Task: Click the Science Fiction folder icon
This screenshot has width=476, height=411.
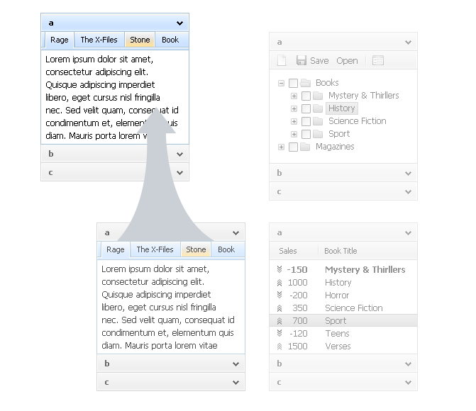Action: click(x=319, y=121)
